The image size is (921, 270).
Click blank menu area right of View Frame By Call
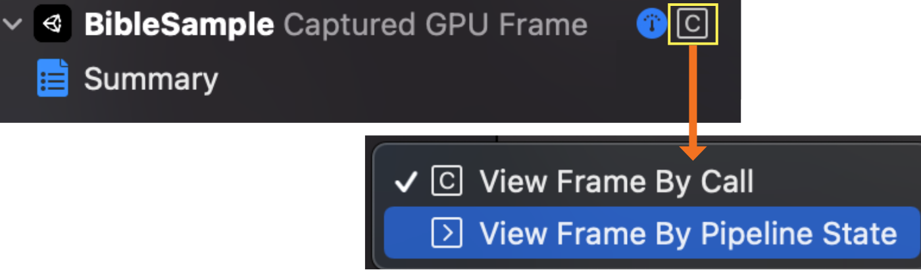click(x=835, y=182)
